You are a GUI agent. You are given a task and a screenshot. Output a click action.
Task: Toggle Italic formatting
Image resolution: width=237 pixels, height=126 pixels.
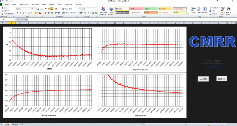coord(20,13)
